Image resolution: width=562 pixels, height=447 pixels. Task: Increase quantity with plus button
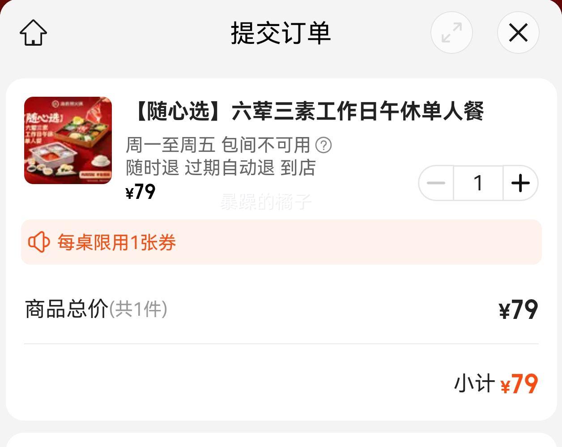[520, 183]
